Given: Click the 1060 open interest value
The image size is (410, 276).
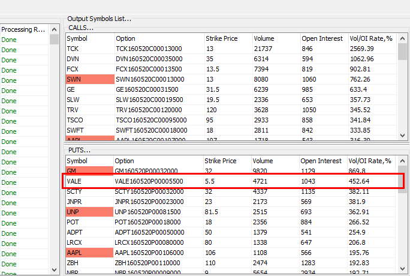Looking at the screenshot, I should 309,79.
